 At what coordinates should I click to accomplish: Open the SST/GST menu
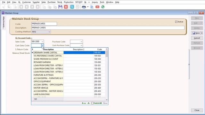pos(79,2)
